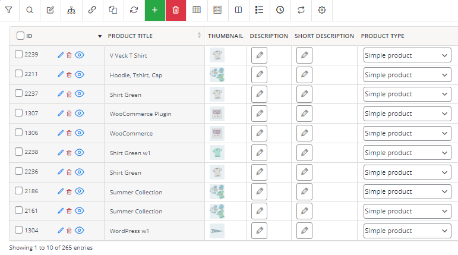Click ID number 1304

(x=31, y=231)
